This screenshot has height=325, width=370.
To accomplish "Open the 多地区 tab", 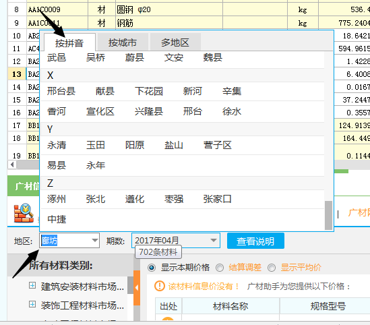I will [175, 42].
